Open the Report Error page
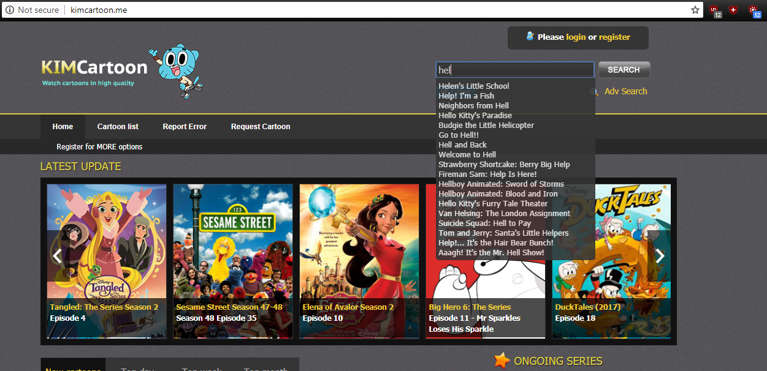This screenshot has height=371, width=767. tap(185, 126)
